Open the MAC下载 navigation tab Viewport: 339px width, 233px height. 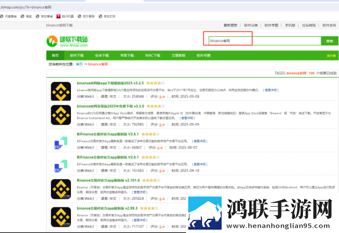pos(153,55)
